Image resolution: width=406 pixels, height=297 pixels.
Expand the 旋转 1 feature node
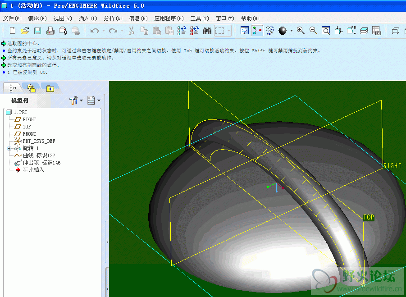(9, 148)
